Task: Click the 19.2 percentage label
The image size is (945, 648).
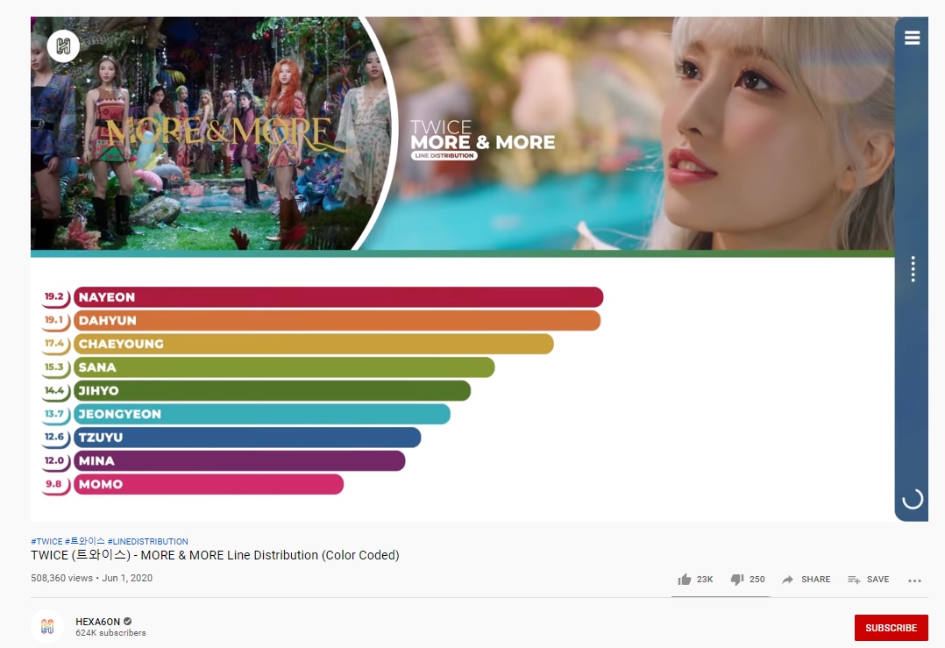Action: tap(54, 296)
